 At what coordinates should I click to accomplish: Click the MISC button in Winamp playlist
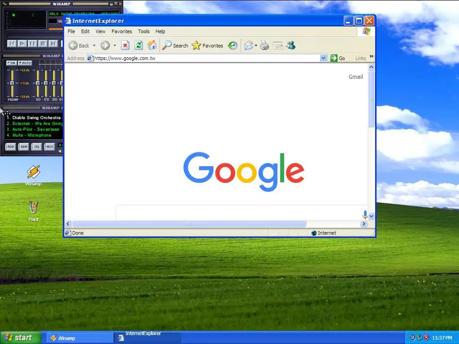[x=50, y=146]
